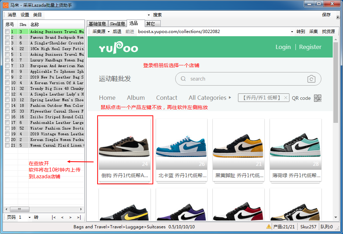
Task: Open the 设置 menu
Action: tap(25, 15)
